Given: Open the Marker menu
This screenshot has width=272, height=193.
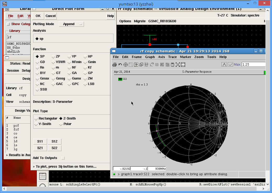Looking at the screenshot, I should [185, 57].
